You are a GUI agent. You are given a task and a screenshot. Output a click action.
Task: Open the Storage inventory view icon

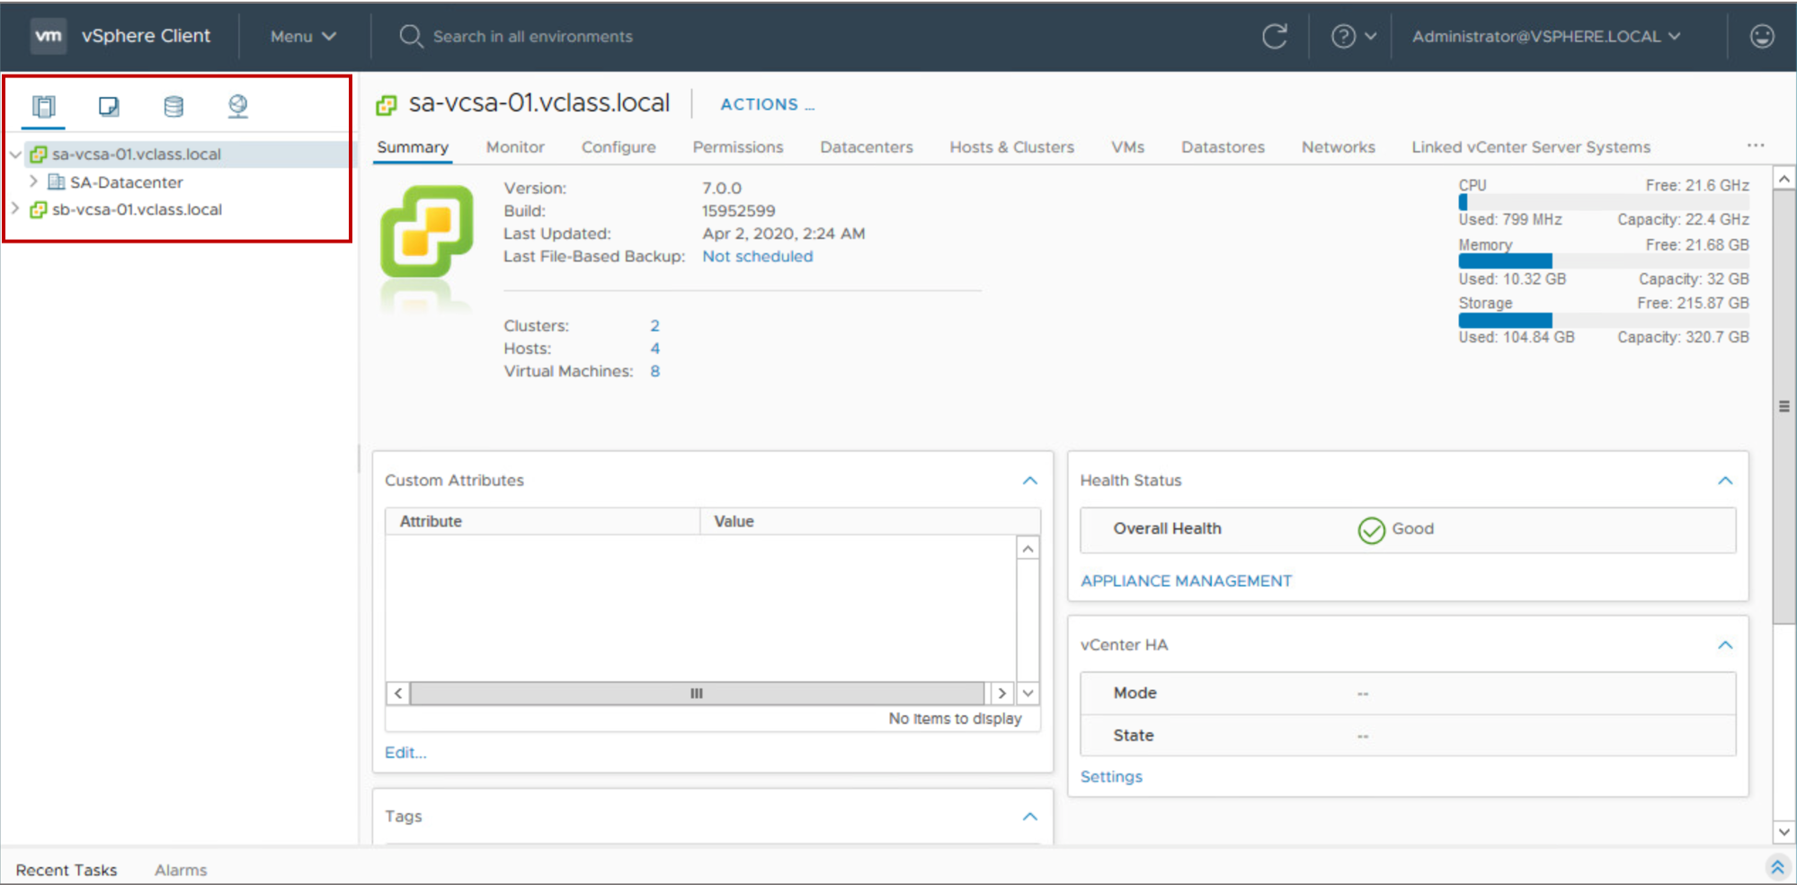(173, 106)
